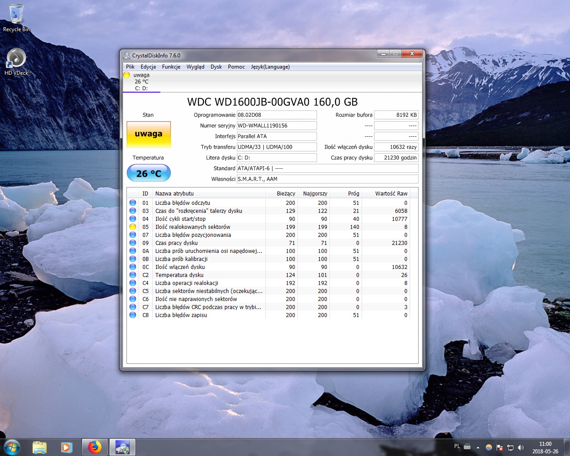Click the CrystalDiskInfo taskbar button
Screen dimensions: 570x456
click(122, 447)
